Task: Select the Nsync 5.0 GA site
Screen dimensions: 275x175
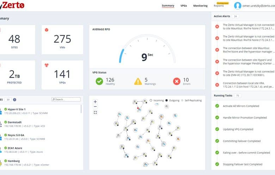Action: click(x=40, y=137)
